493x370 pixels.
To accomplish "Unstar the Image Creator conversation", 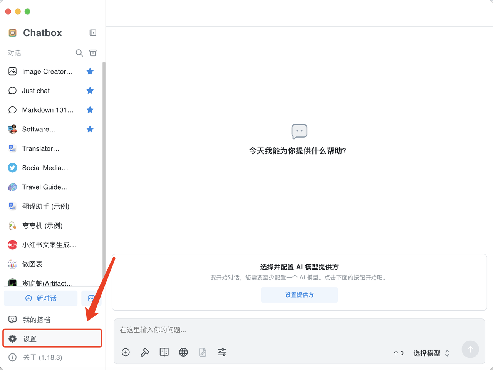I will 90,71.
